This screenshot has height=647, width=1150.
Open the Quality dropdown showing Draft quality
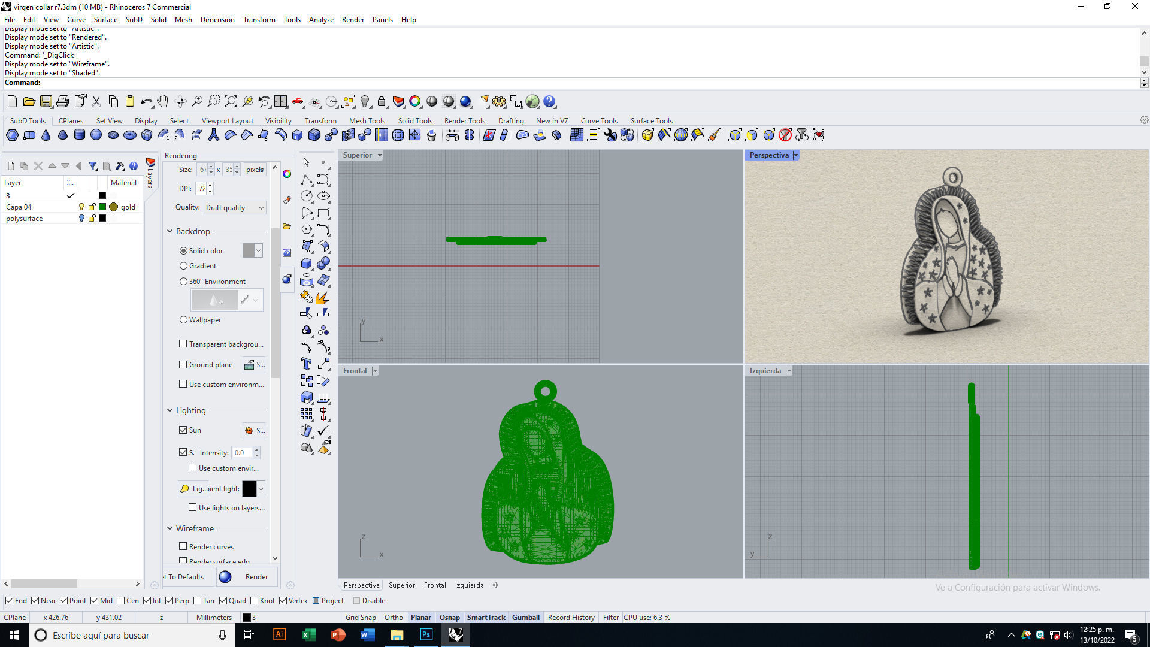click(234, 207)
